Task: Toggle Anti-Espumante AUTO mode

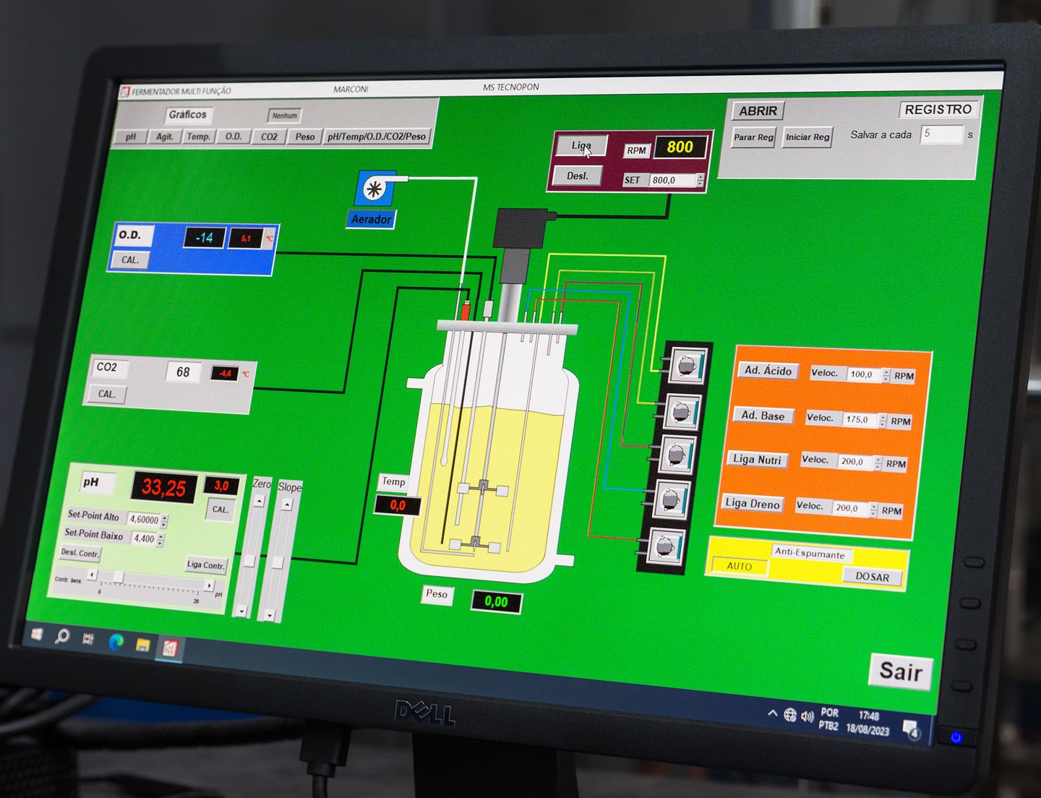Action: 740,566
